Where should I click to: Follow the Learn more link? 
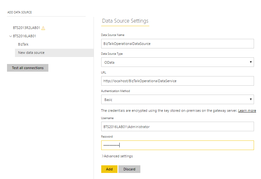247,111
